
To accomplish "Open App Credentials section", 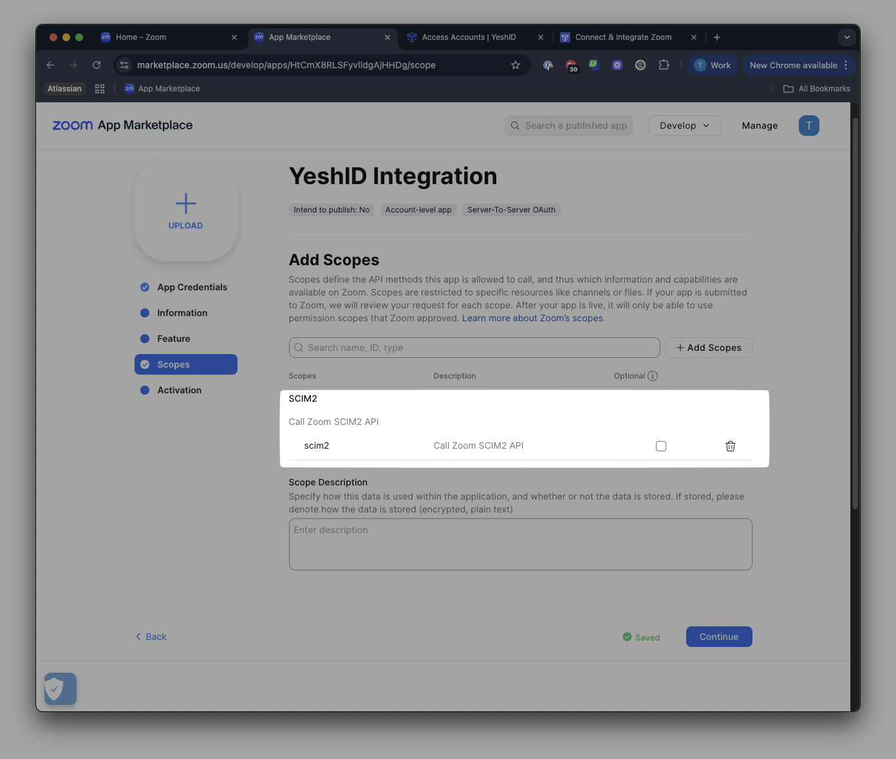I will 192,287.
